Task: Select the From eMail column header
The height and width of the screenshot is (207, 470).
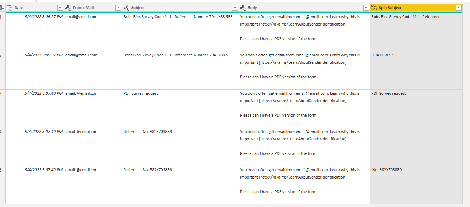Action: (93, 8)
